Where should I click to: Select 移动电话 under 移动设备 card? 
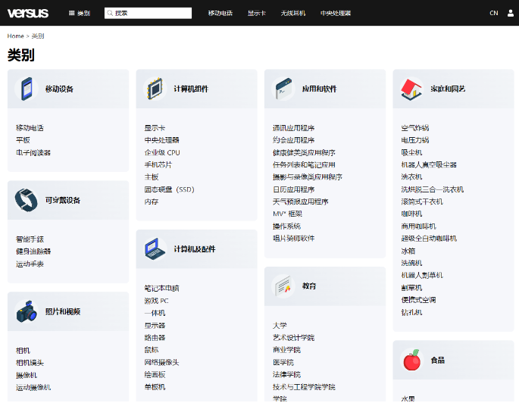click(x=30, y=128)
